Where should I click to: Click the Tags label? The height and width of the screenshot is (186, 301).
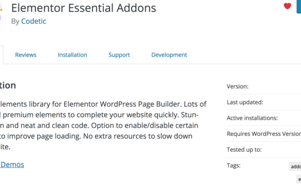234,165
